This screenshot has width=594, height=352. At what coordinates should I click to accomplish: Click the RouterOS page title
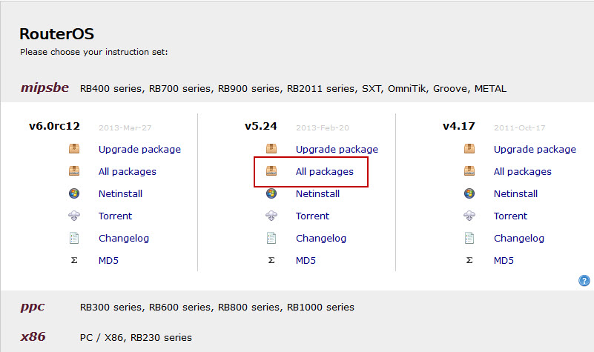click(57, 33)
